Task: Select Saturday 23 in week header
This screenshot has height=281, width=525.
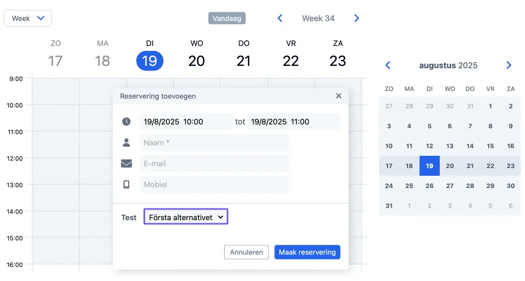Action: [x=338, y=61]
